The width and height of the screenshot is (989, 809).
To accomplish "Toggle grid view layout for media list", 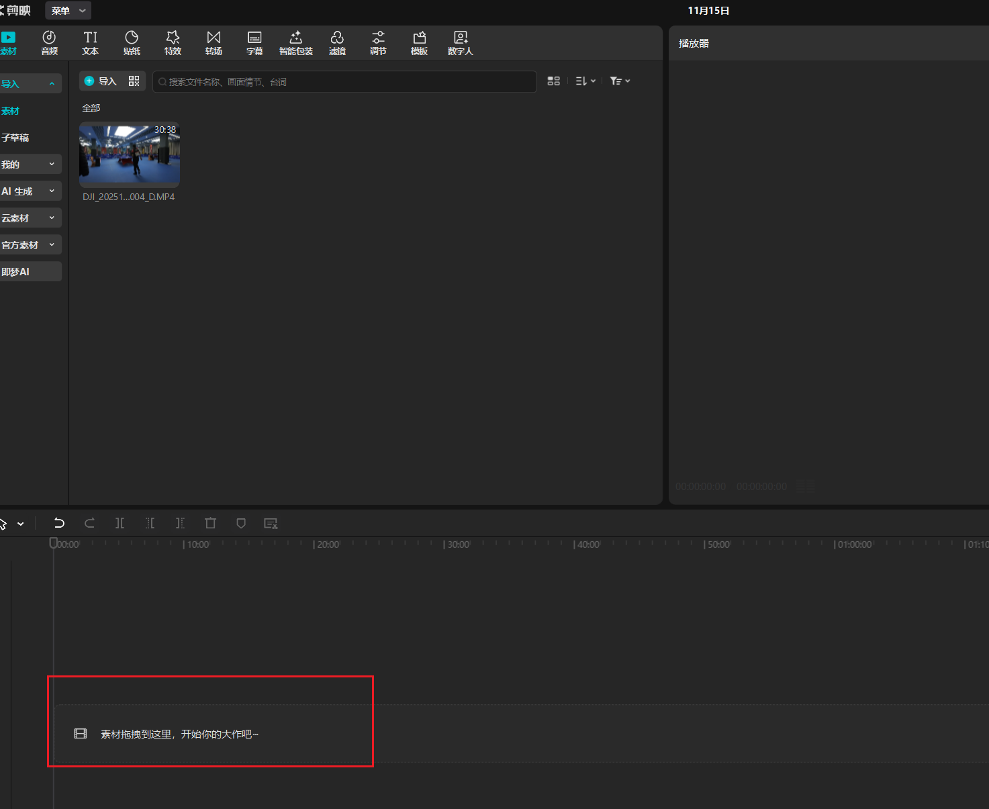I will click(553, 81).
